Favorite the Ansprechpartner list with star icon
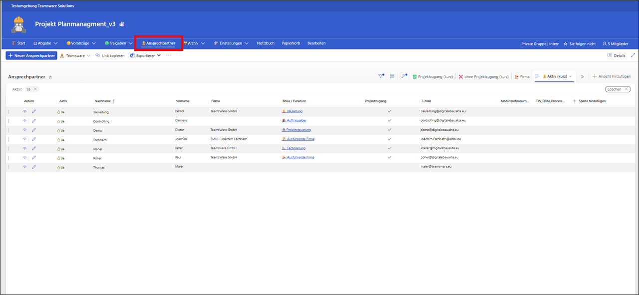The width and height of the screenshot is (639, 295). 50,77
